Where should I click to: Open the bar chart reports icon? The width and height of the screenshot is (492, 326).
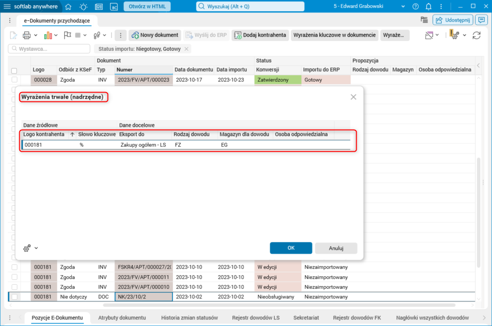(48, 35)
